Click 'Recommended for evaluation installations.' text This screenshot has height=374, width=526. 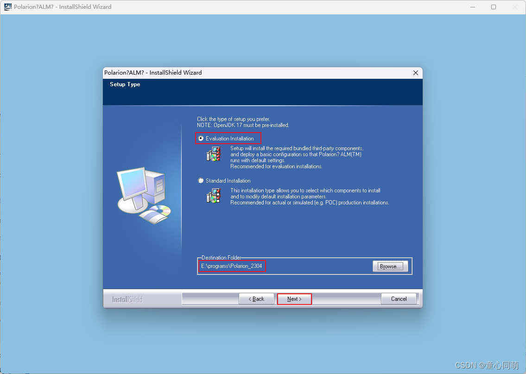(276, 166)
